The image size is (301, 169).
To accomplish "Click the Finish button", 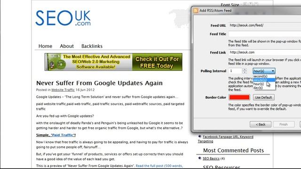I will click(x=284, y=124).
